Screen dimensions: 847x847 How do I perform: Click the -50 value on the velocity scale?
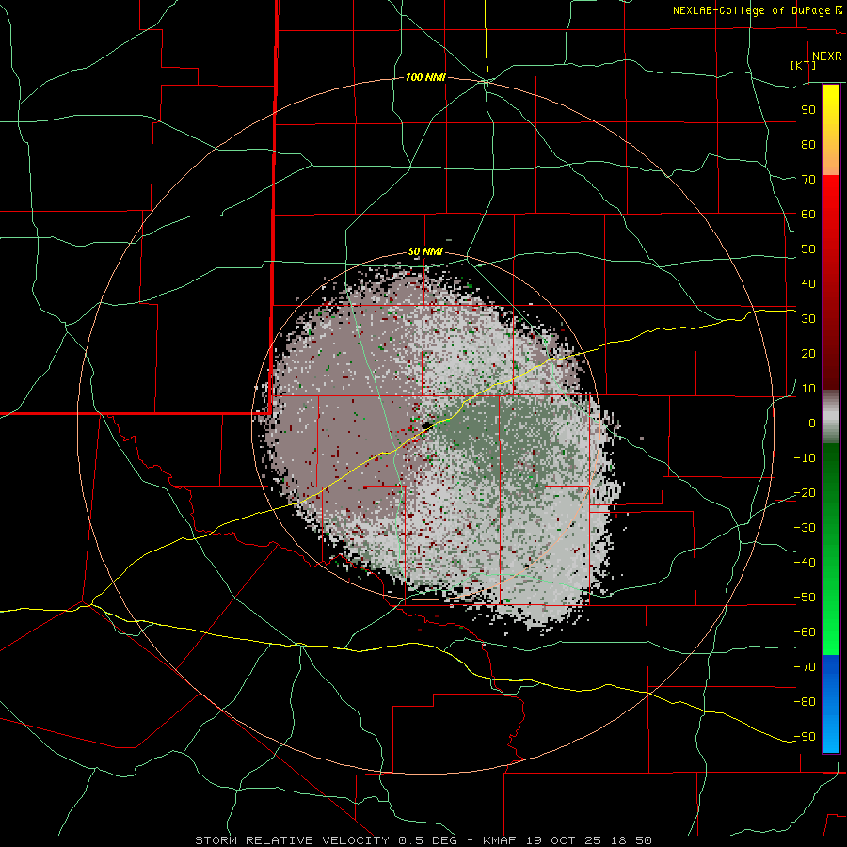point(805,598)
